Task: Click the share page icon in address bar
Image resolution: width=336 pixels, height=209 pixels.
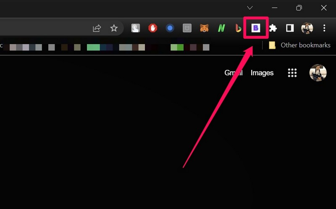Action: (97, 28)
